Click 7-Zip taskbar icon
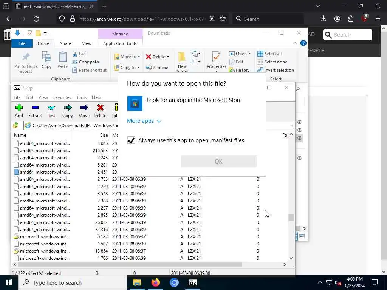This screenshot has height=290, width=387. (192, 282)
